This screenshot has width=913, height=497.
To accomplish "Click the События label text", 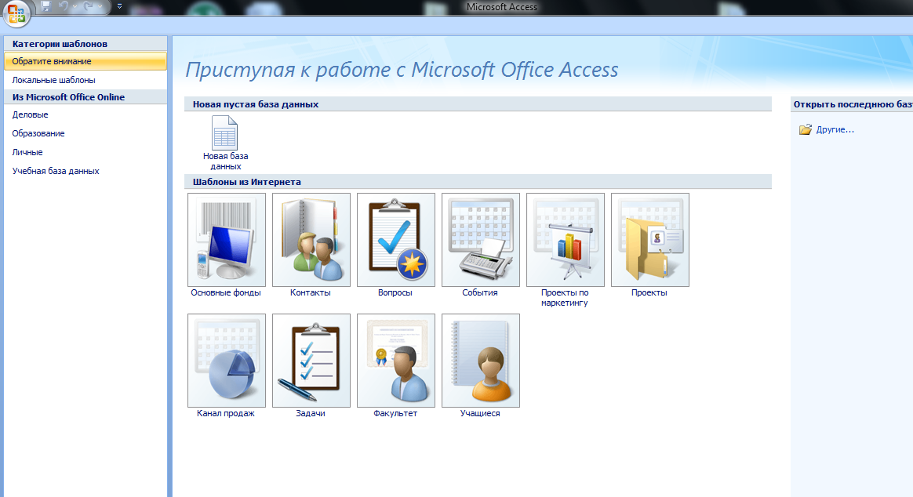I will 480,292.
